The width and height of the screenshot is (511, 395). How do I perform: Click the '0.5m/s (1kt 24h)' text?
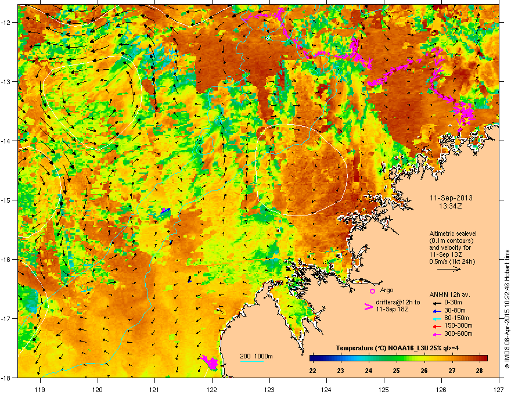[452, 261]
